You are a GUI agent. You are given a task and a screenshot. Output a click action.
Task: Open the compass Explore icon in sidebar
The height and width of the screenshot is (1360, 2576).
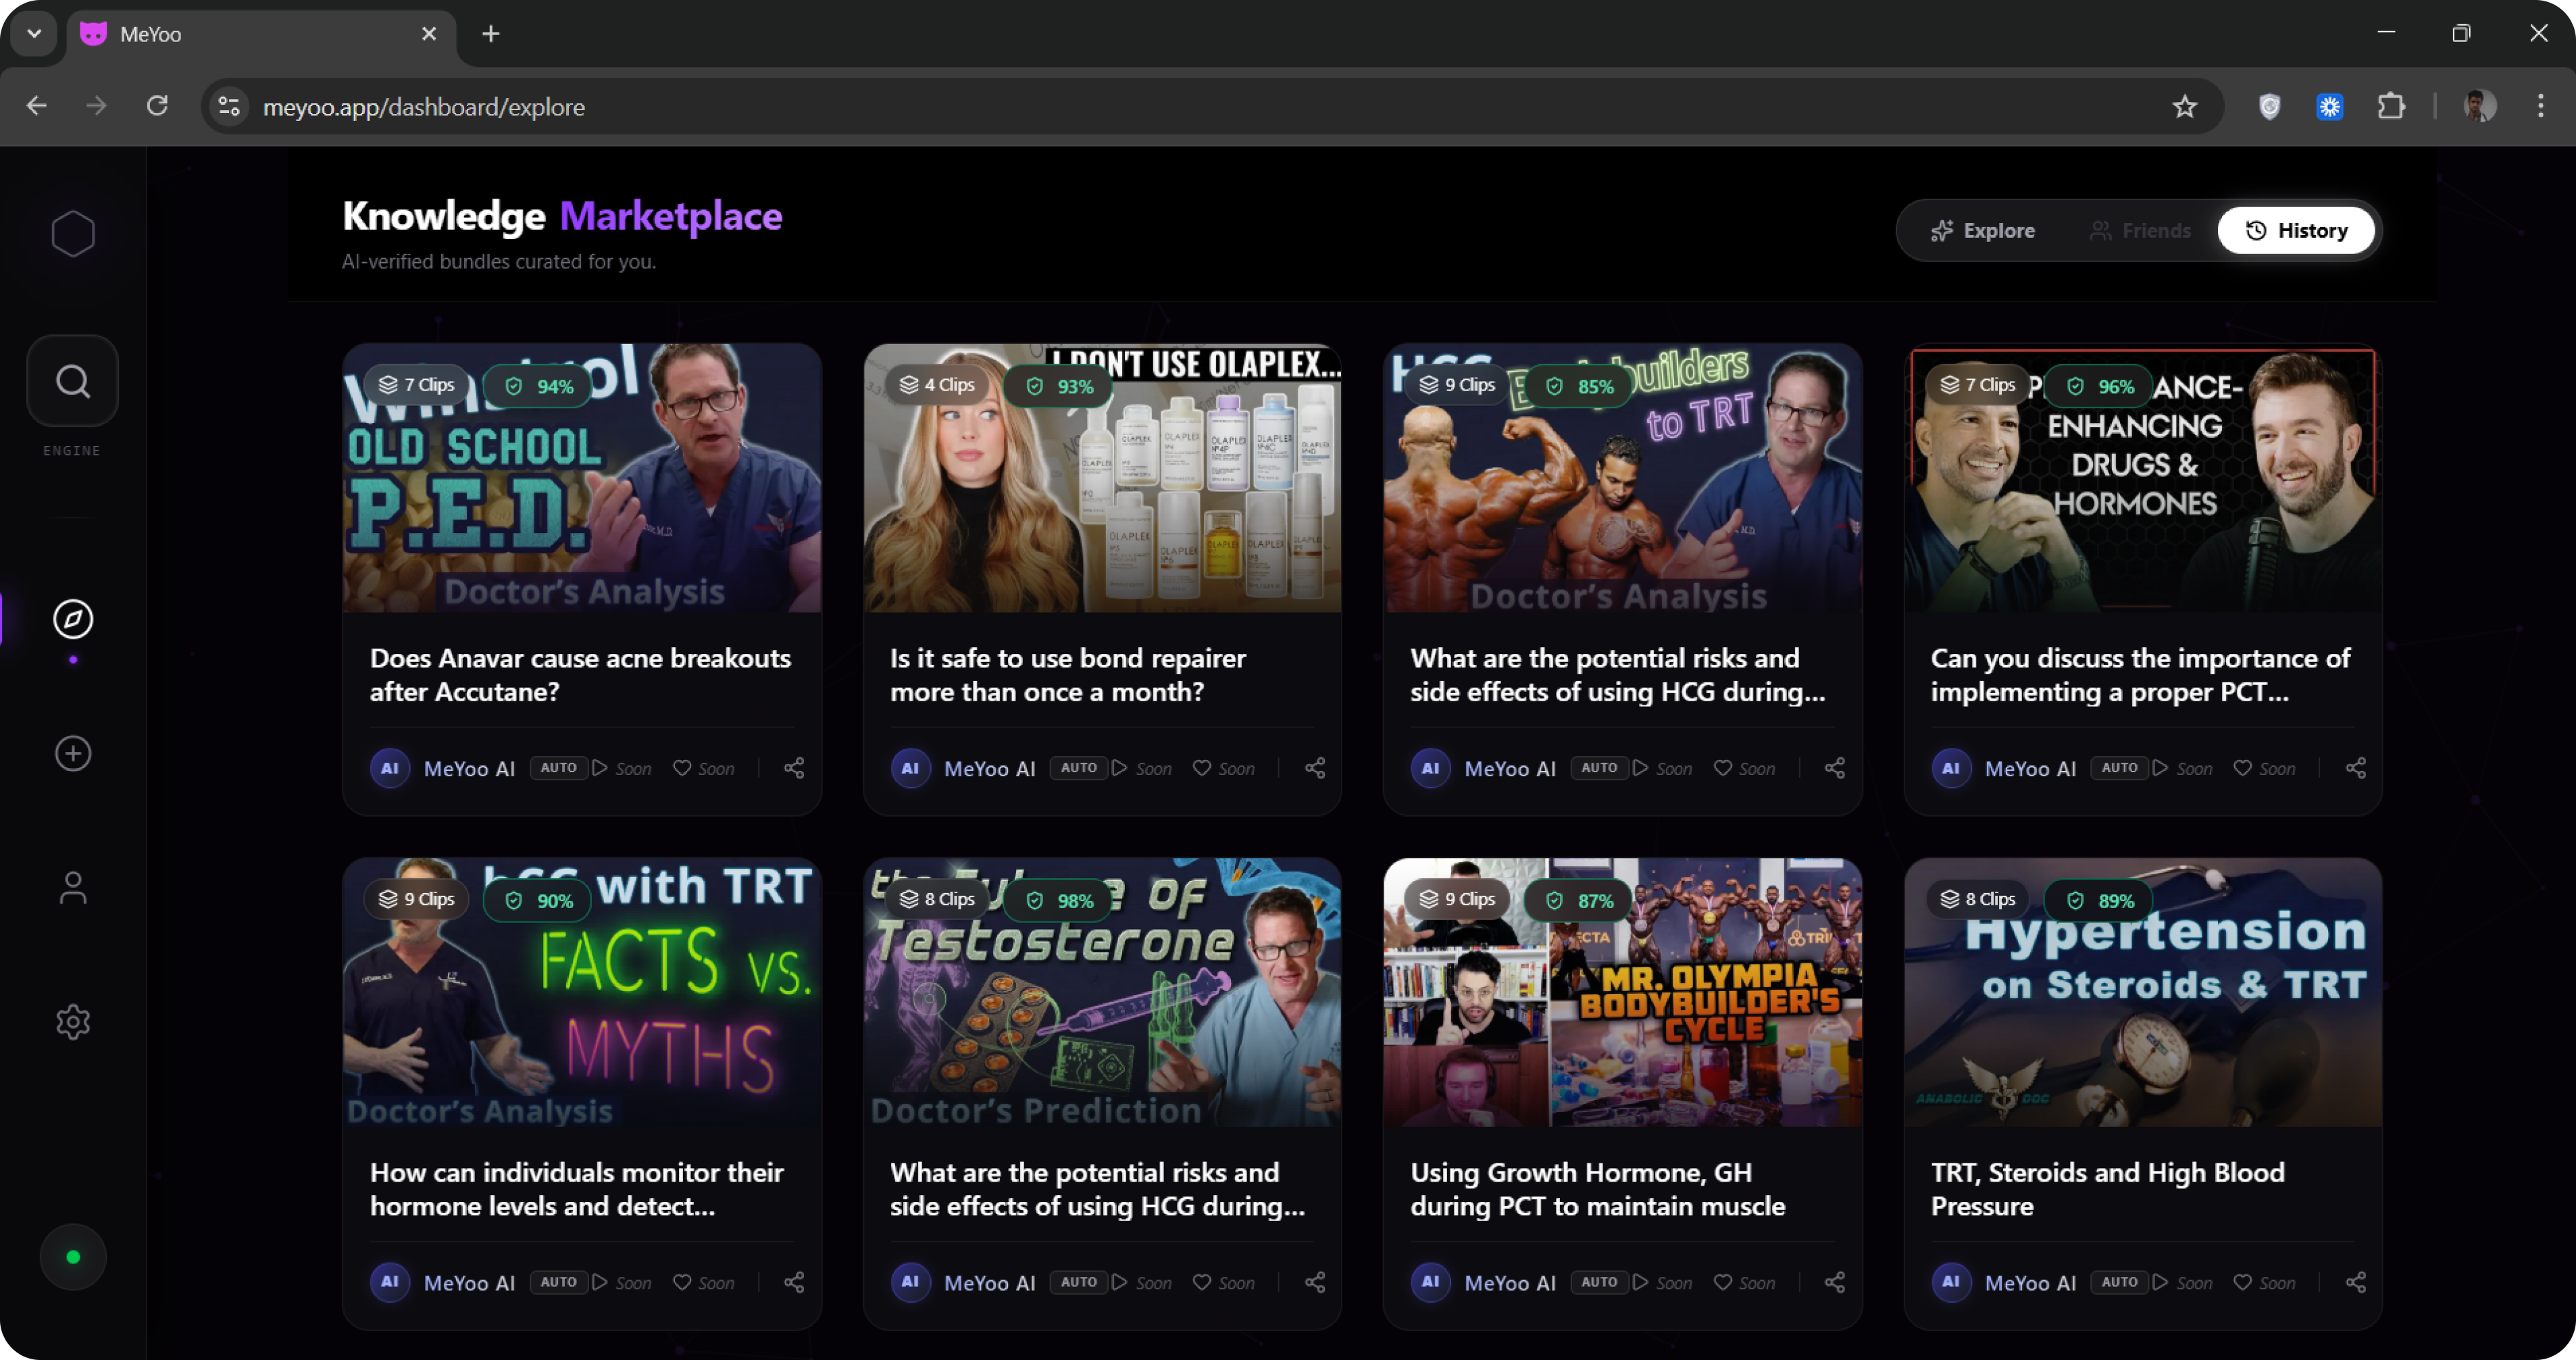72,619
